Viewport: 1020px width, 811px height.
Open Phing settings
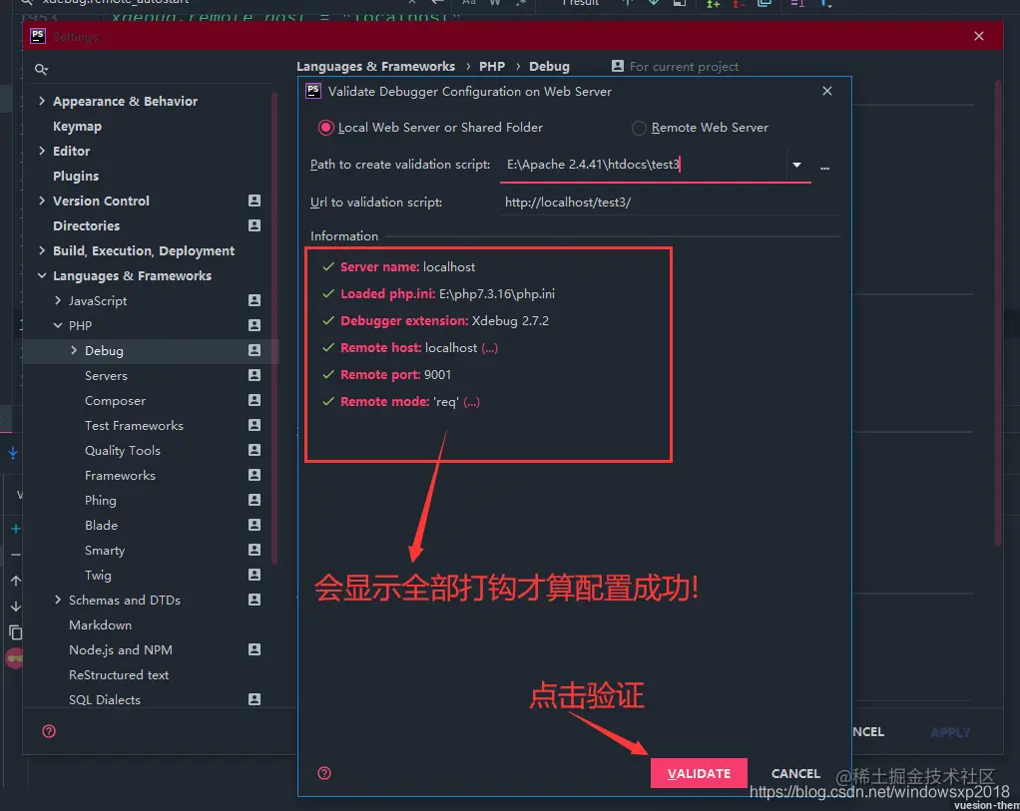click(x=100, y=501)
